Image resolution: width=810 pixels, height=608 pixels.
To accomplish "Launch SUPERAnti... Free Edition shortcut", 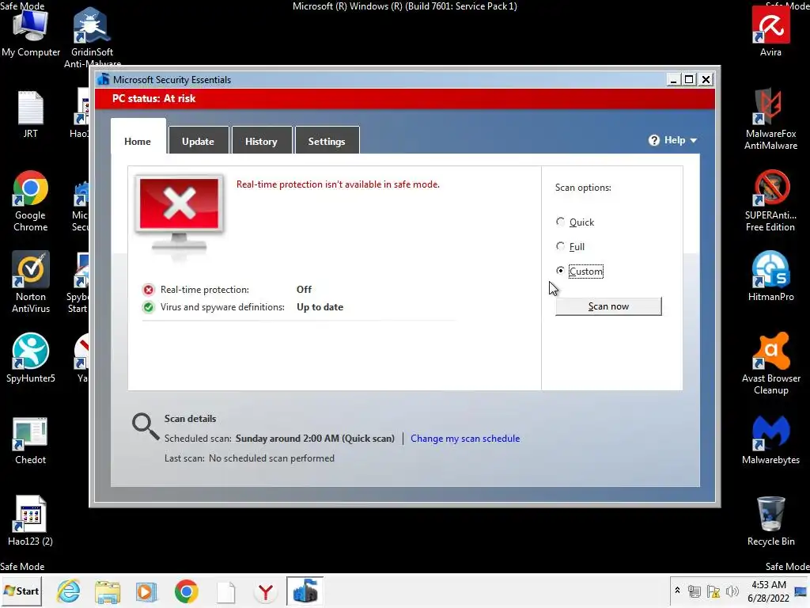I will tap(770, 200).
